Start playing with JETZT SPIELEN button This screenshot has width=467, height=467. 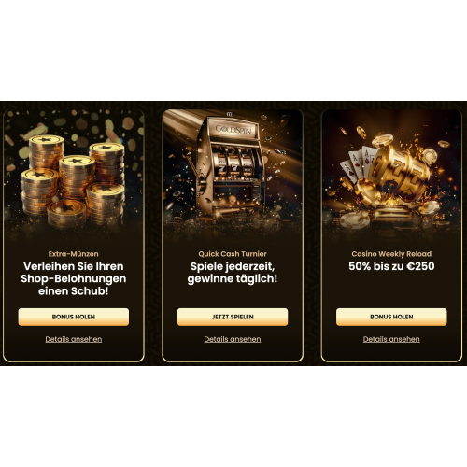pyautogui.click(x=233, y=317)
